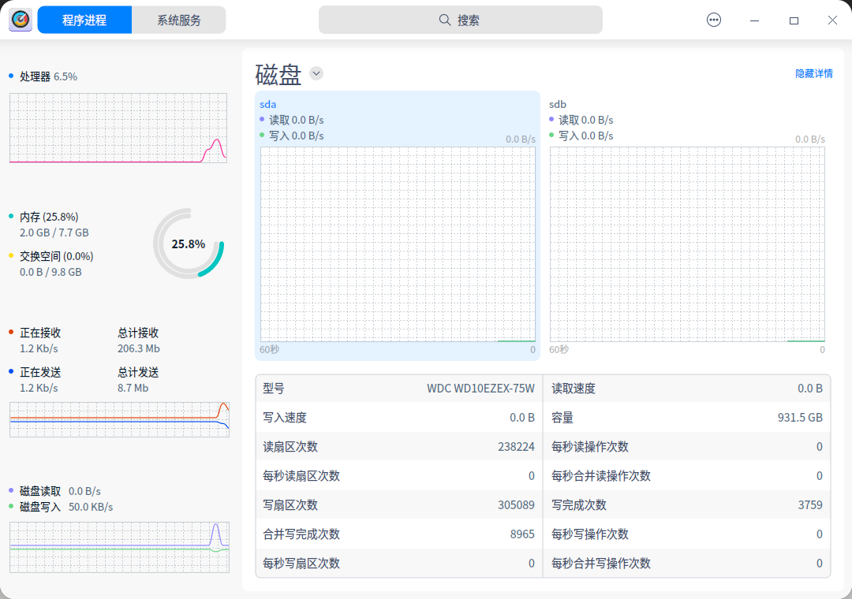Switch to the 系统服务 tab
Image resolution: width=852 pixels, height=599 pixels.
(178, 19)
